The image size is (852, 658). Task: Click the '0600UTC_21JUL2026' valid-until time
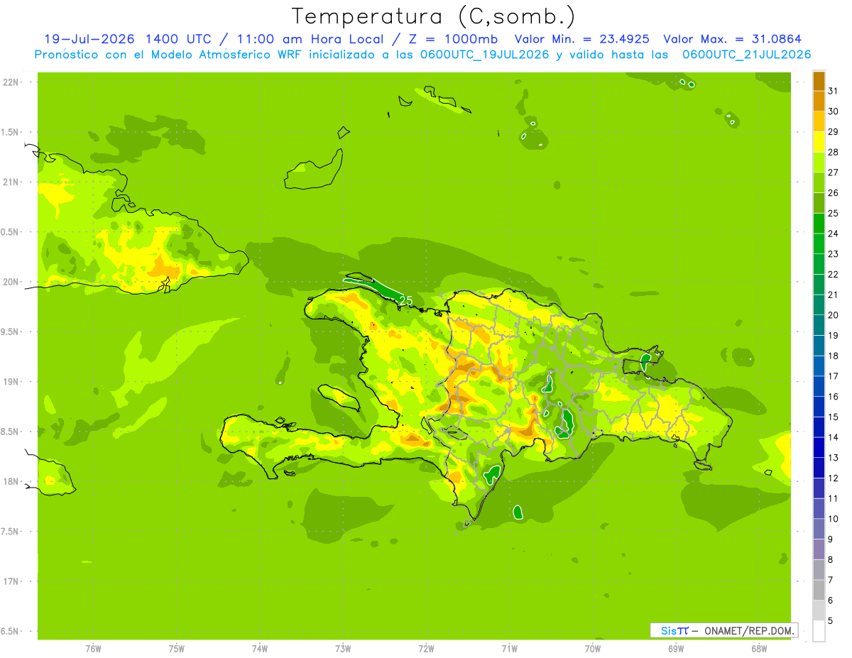pos(746,55)
